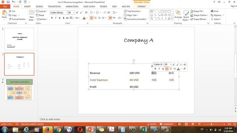Screen dimensions: 237x133
Task: Click the Undo arrow icon
Action: click(13, 2)
